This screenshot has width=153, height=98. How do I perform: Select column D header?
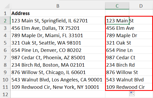(141, 6)
